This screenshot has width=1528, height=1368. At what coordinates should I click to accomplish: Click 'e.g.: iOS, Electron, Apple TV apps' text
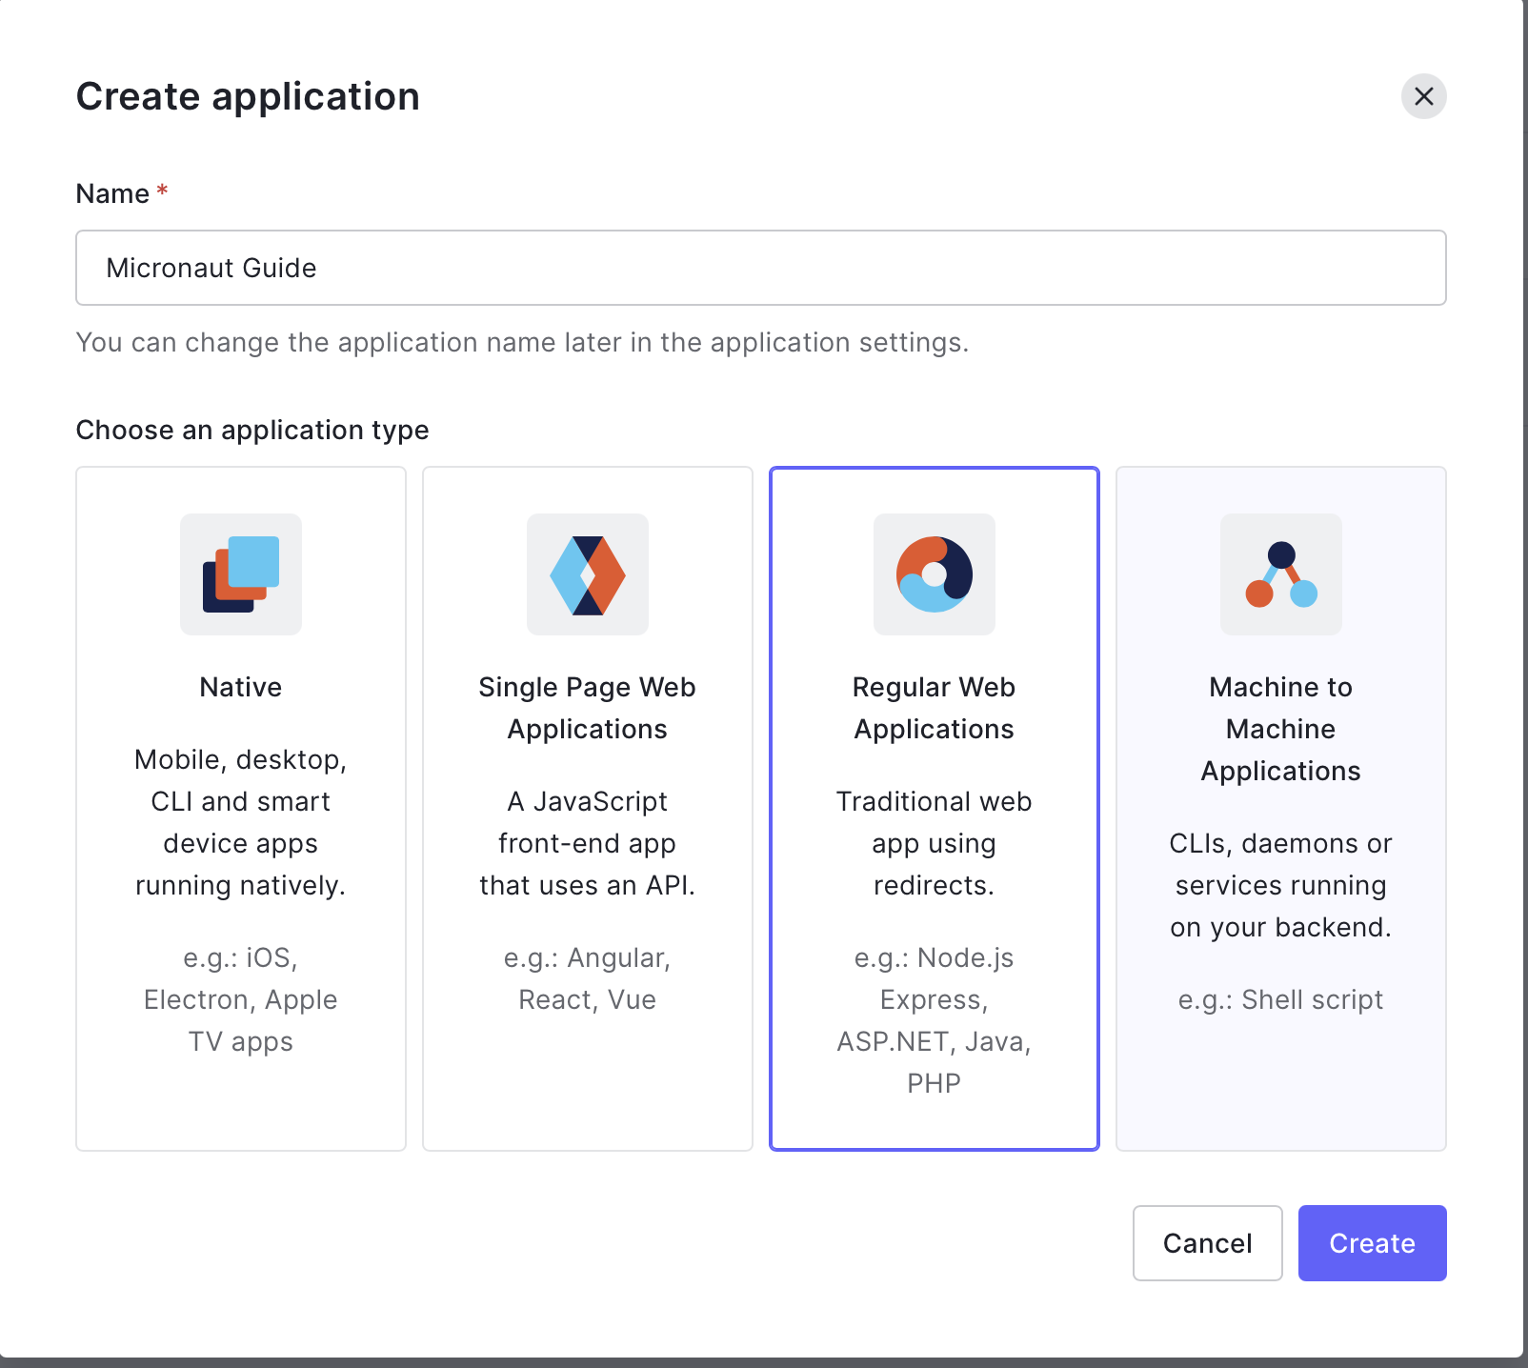tap(241, 999)
